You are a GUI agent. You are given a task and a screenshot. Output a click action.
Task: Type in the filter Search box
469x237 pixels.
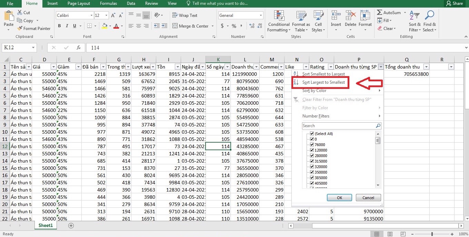(x=339, y=126)
